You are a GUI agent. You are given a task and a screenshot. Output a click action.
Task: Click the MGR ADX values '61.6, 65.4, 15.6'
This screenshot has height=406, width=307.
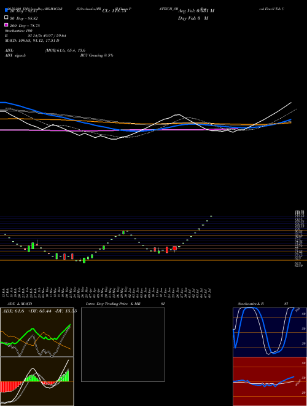(x=65, y=50)
